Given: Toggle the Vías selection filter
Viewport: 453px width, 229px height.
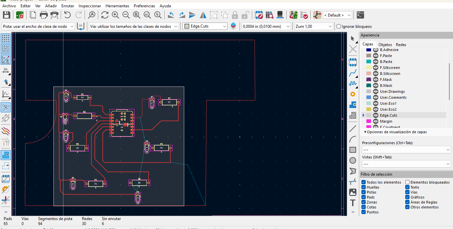Looking at the screenshot, I should (408, 192).
